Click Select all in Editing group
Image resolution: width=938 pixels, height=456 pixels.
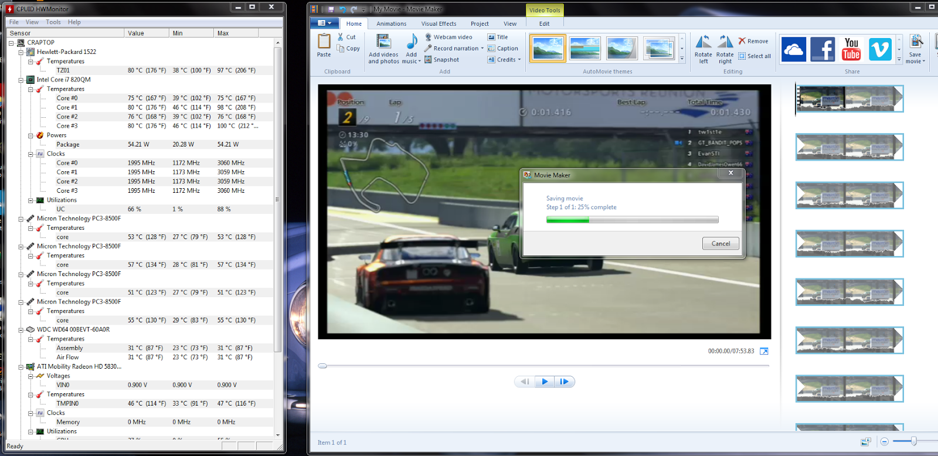[x=755, y=56]
